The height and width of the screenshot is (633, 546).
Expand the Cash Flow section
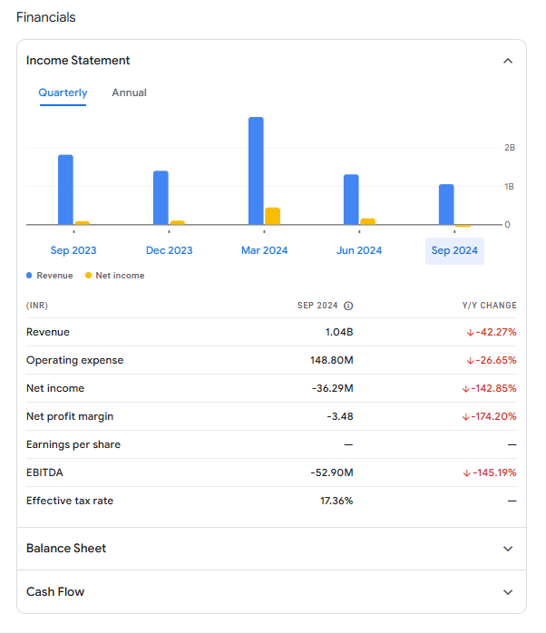(x=508, y=592)
